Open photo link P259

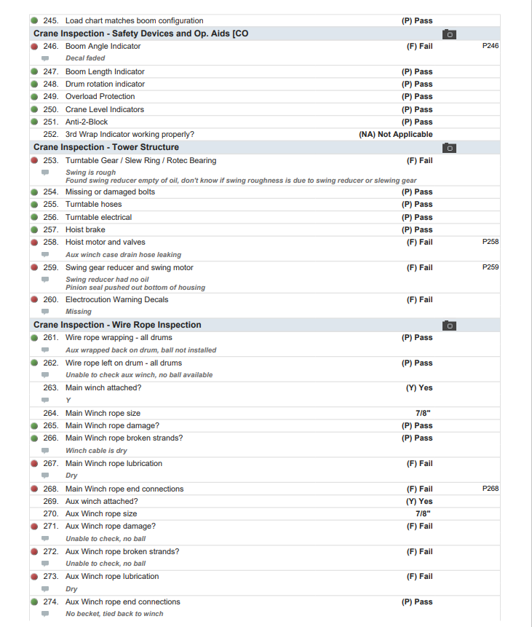491,267
